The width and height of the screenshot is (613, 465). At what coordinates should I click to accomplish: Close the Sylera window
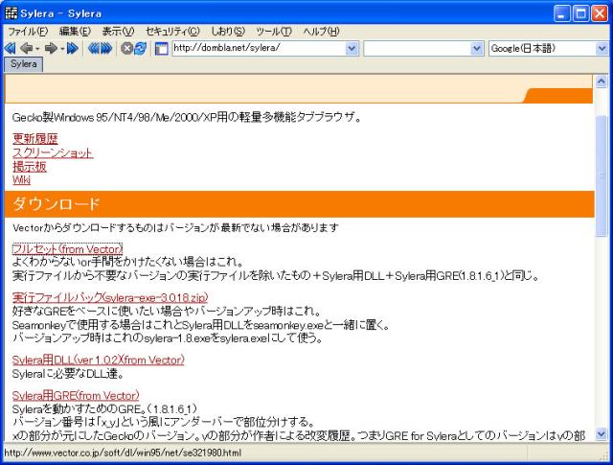point(600,13)
